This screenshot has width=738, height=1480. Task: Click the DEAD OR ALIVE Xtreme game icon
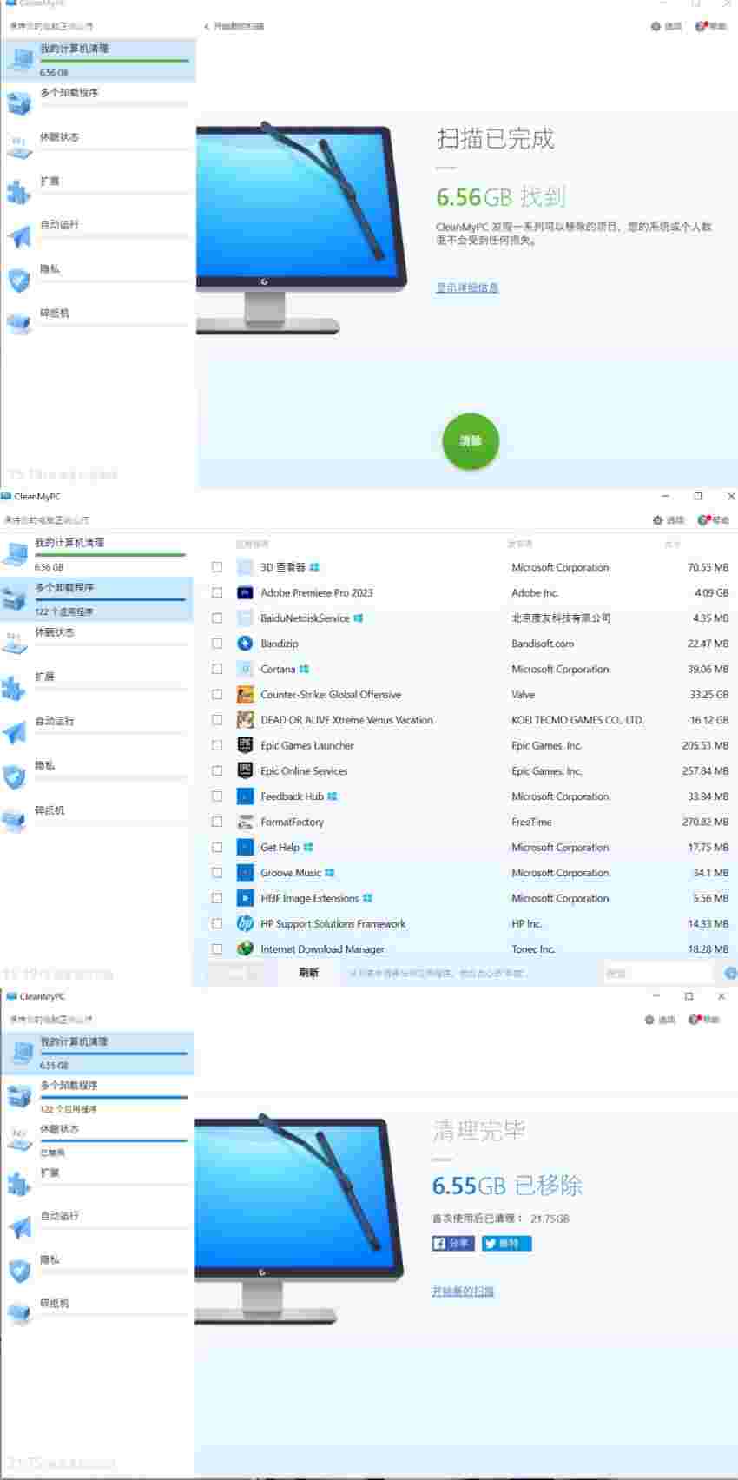(245, 720)
